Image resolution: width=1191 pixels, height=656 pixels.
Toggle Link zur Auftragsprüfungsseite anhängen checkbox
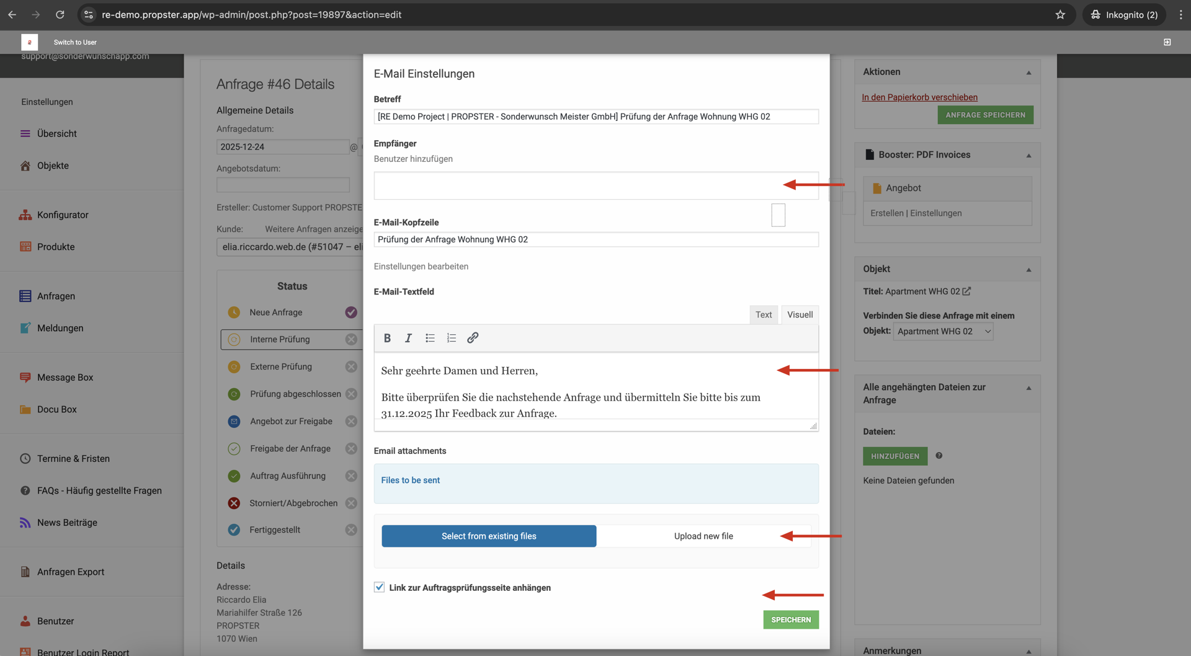pos(380,587)
